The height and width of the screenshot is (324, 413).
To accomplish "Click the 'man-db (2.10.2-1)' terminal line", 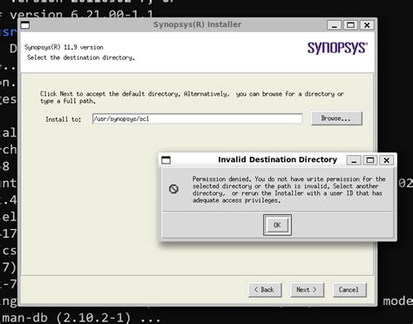I will tap(81, 318).
